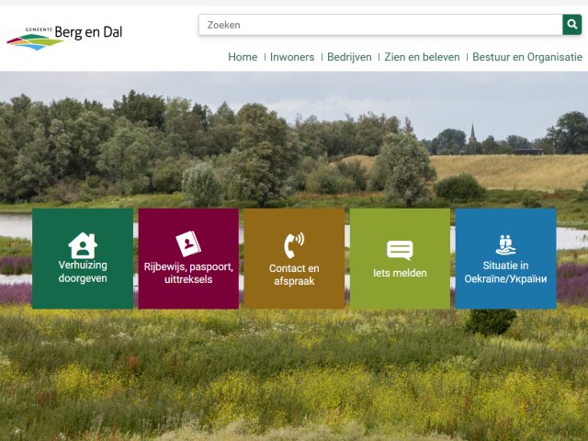Go to Home in navigation

[243, 57]
